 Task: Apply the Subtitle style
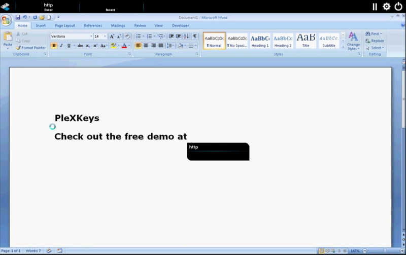click(x=329, y=41)
